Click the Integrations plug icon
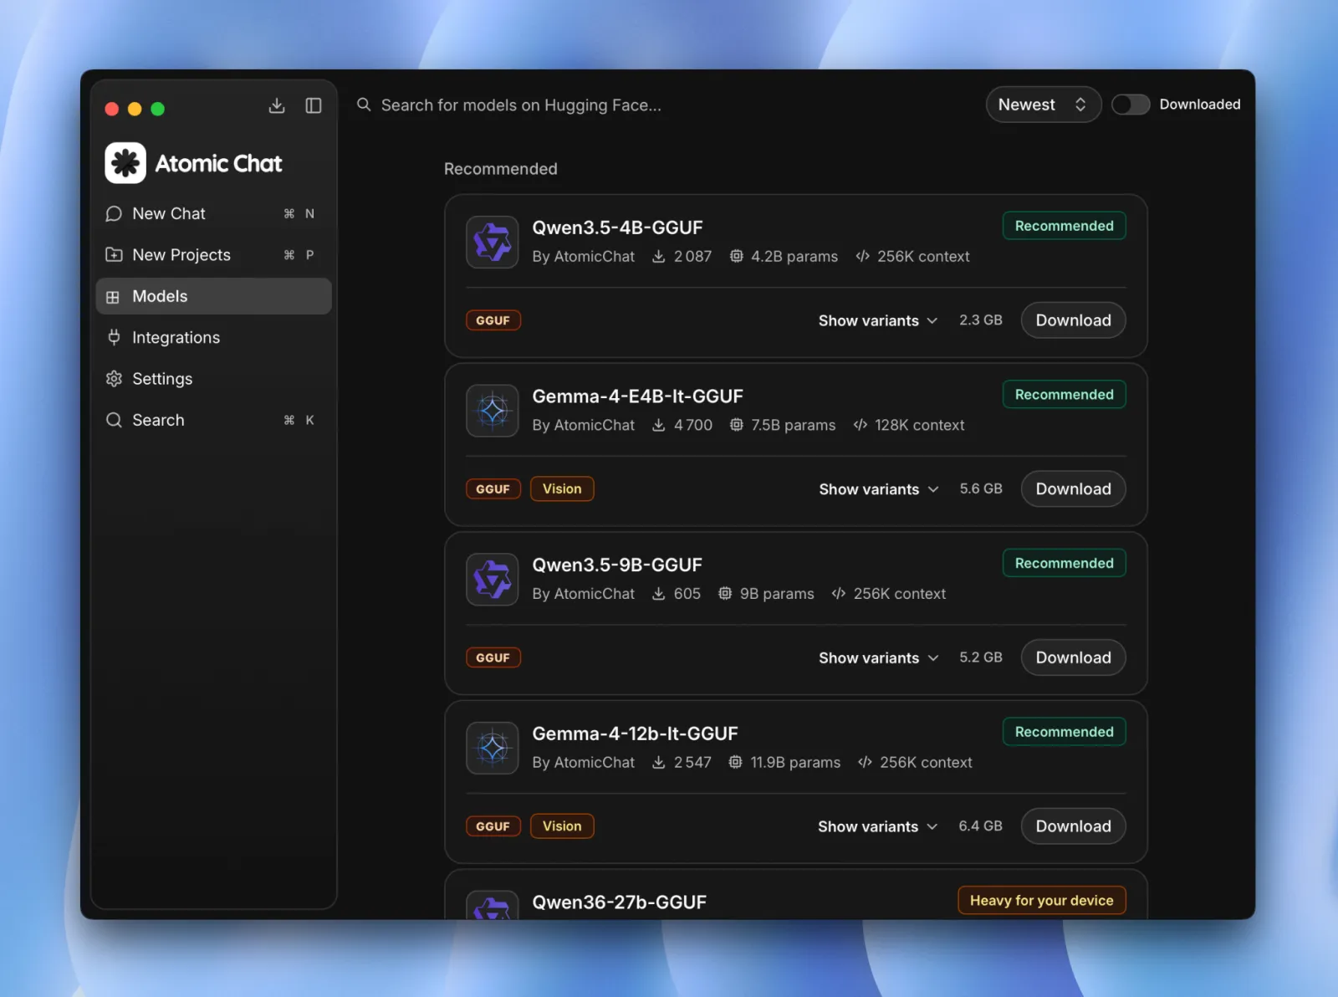1338x997 pixels. [x=114, y=337]
